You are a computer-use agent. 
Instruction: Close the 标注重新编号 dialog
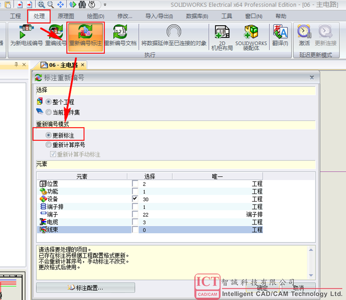[x=311, y=77]
